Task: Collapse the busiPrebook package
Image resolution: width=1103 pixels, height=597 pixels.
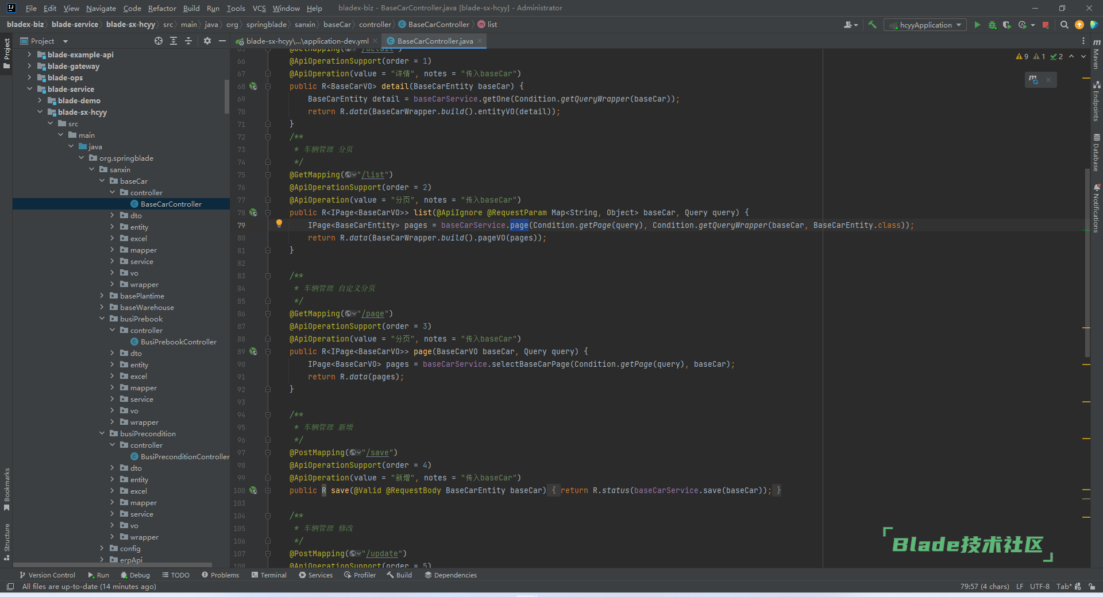Action: click(102, 319)
